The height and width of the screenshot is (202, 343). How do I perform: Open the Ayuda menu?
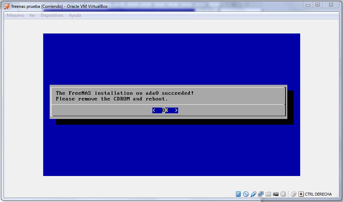click(75, 15)
